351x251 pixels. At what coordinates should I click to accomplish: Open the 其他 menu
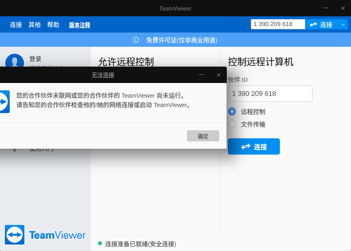35,24
